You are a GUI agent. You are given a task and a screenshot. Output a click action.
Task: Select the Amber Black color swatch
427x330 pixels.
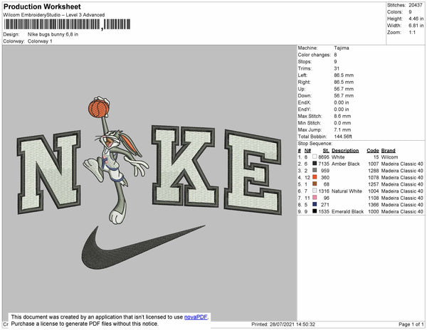(x=315, y=164)
